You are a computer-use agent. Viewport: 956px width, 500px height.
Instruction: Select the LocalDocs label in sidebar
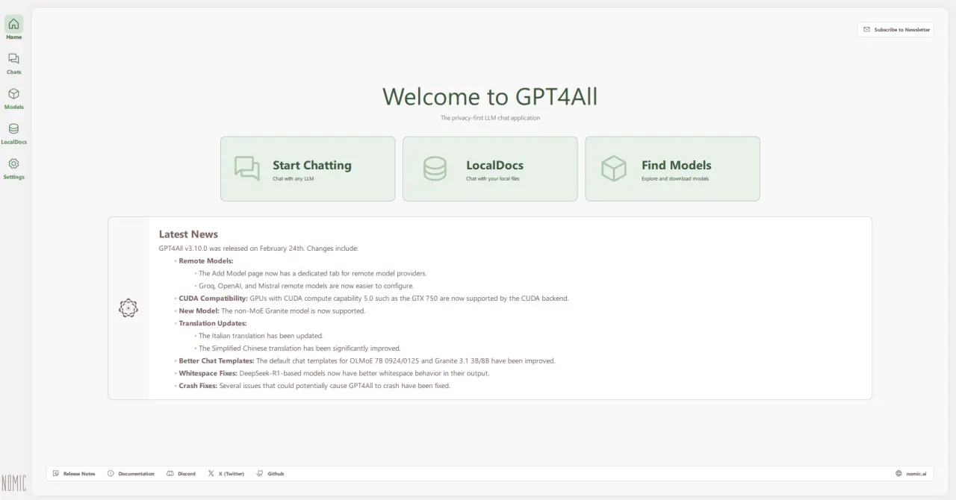[14, 143]
